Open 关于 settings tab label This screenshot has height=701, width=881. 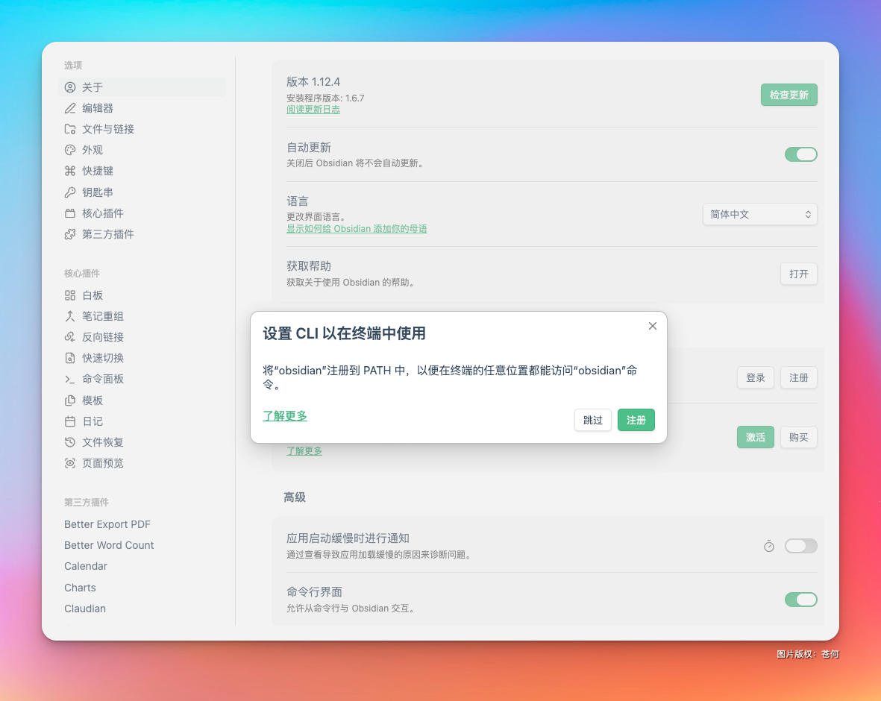tap(93, 87)
